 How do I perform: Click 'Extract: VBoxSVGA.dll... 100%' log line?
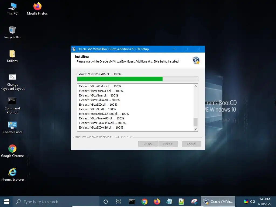(x=99, y=100)
